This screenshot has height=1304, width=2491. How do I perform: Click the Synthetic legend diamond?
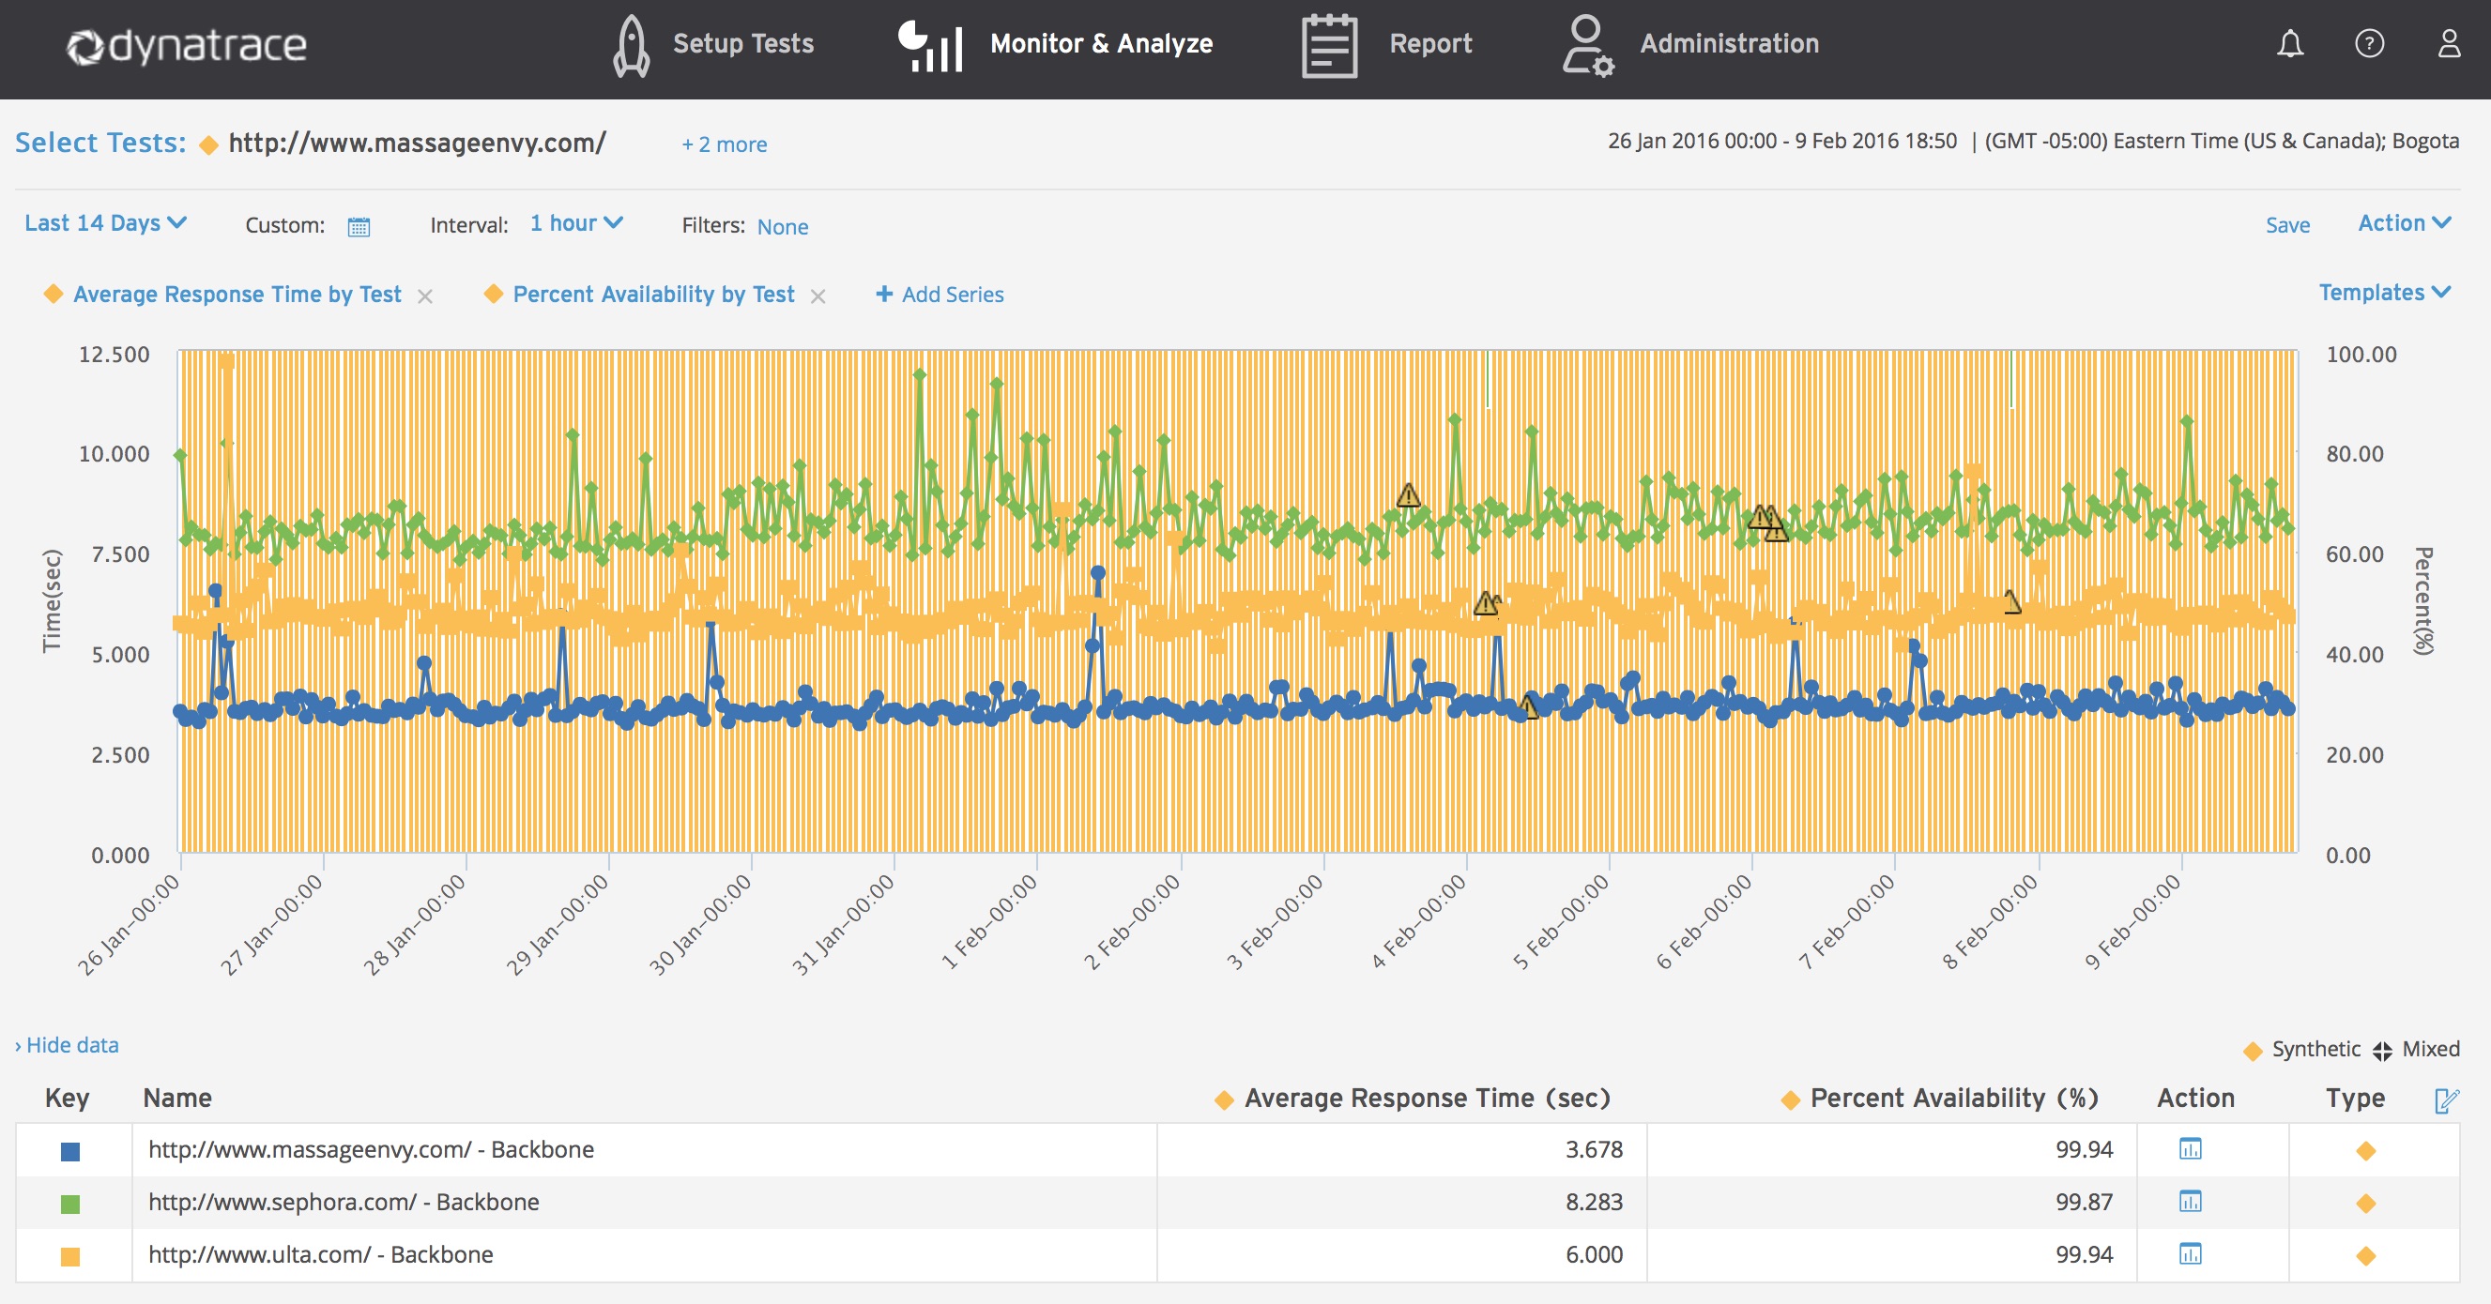pos(2254,1051)
